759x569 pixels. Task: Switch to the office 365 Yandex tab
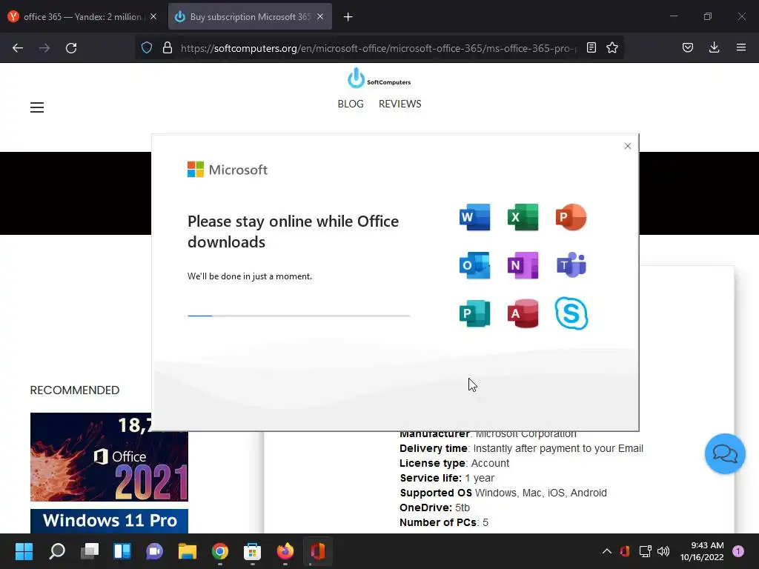(x=82, y=17)
